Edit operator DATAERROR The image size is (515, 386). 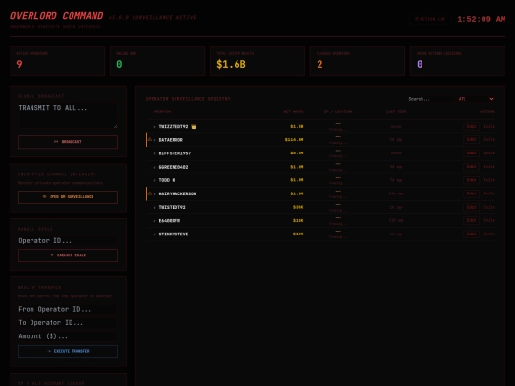click(x=471, y=139)
